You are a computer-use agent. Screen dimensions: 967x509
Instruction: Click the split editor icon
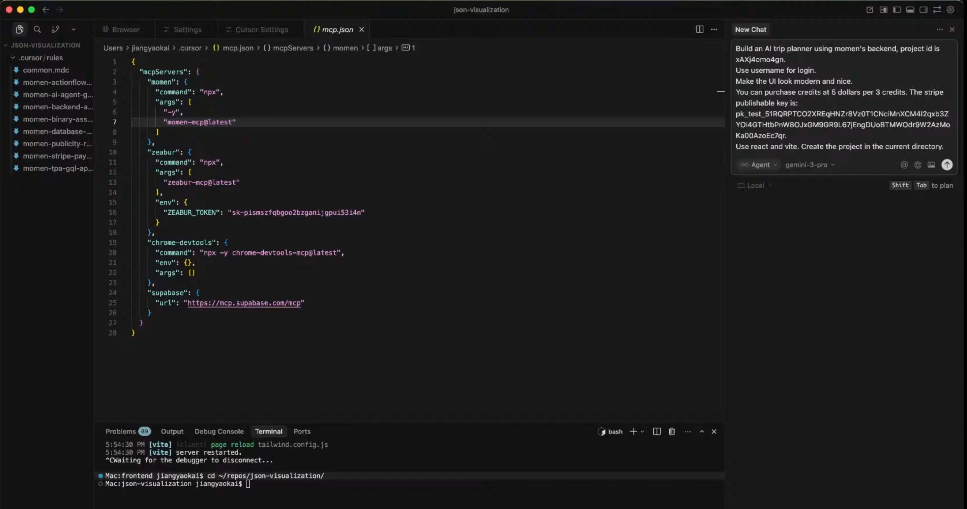click(699, 29)
